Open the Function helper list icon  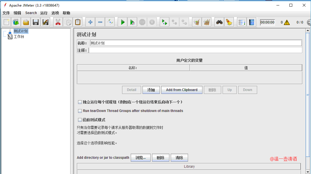[242, 22]
